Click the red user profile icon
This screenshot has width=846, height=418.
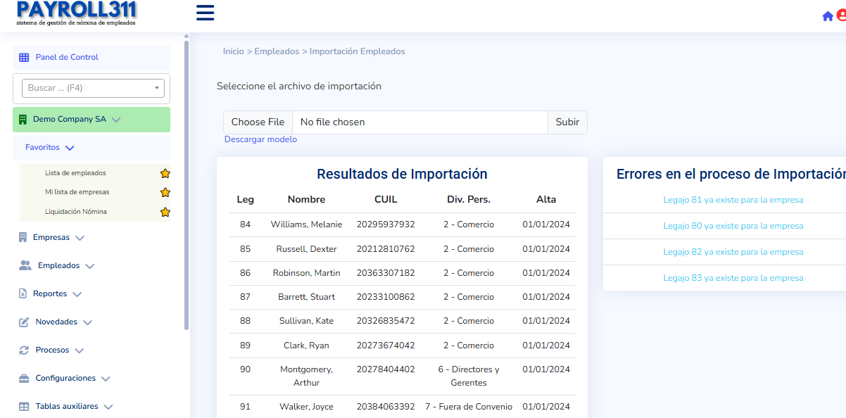coord(841,15)
